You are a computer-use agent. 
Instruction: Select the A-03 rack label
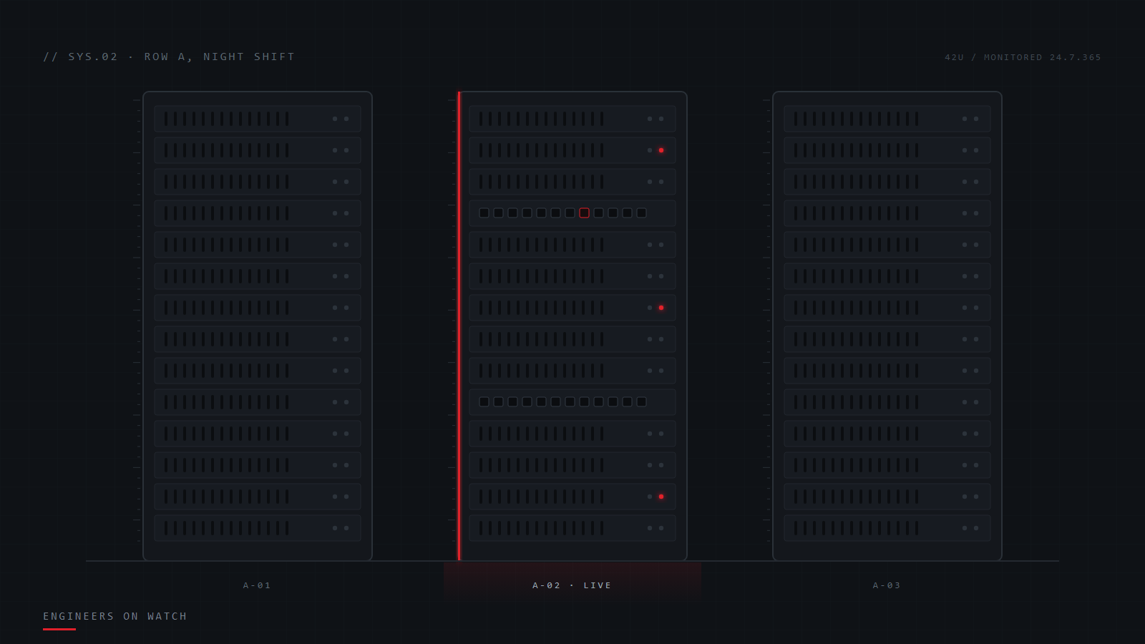[887, 585]
